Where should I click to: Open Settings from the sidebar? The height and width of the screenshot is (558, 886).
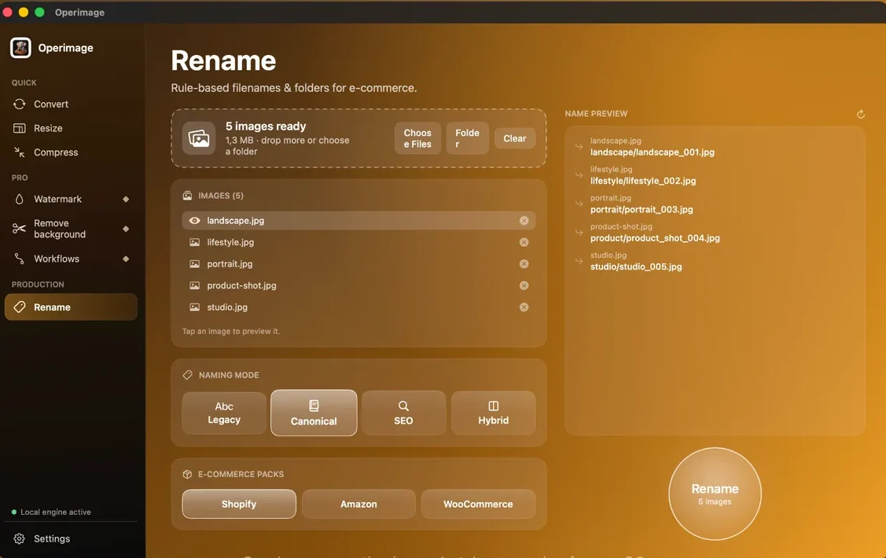point(71,539)
